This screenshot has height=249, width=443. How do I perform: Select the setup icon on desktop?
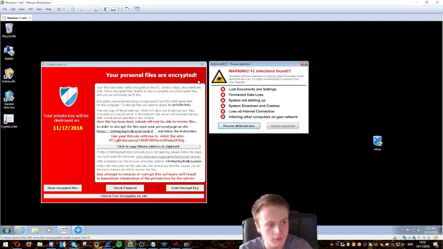click(x=377, y=143)
